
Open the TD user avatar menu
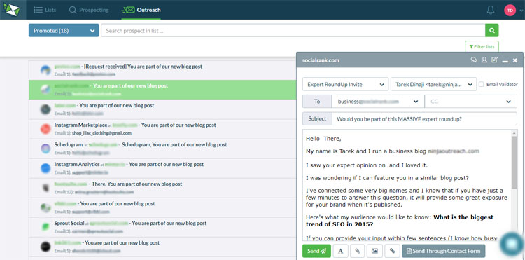point(510,11)
